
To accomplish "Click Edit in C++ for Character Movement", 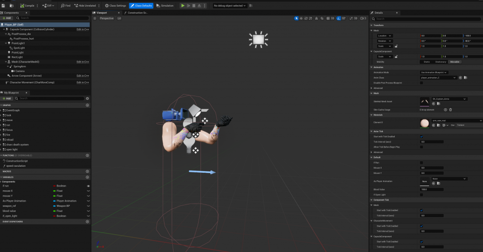I will pos(83,82).
